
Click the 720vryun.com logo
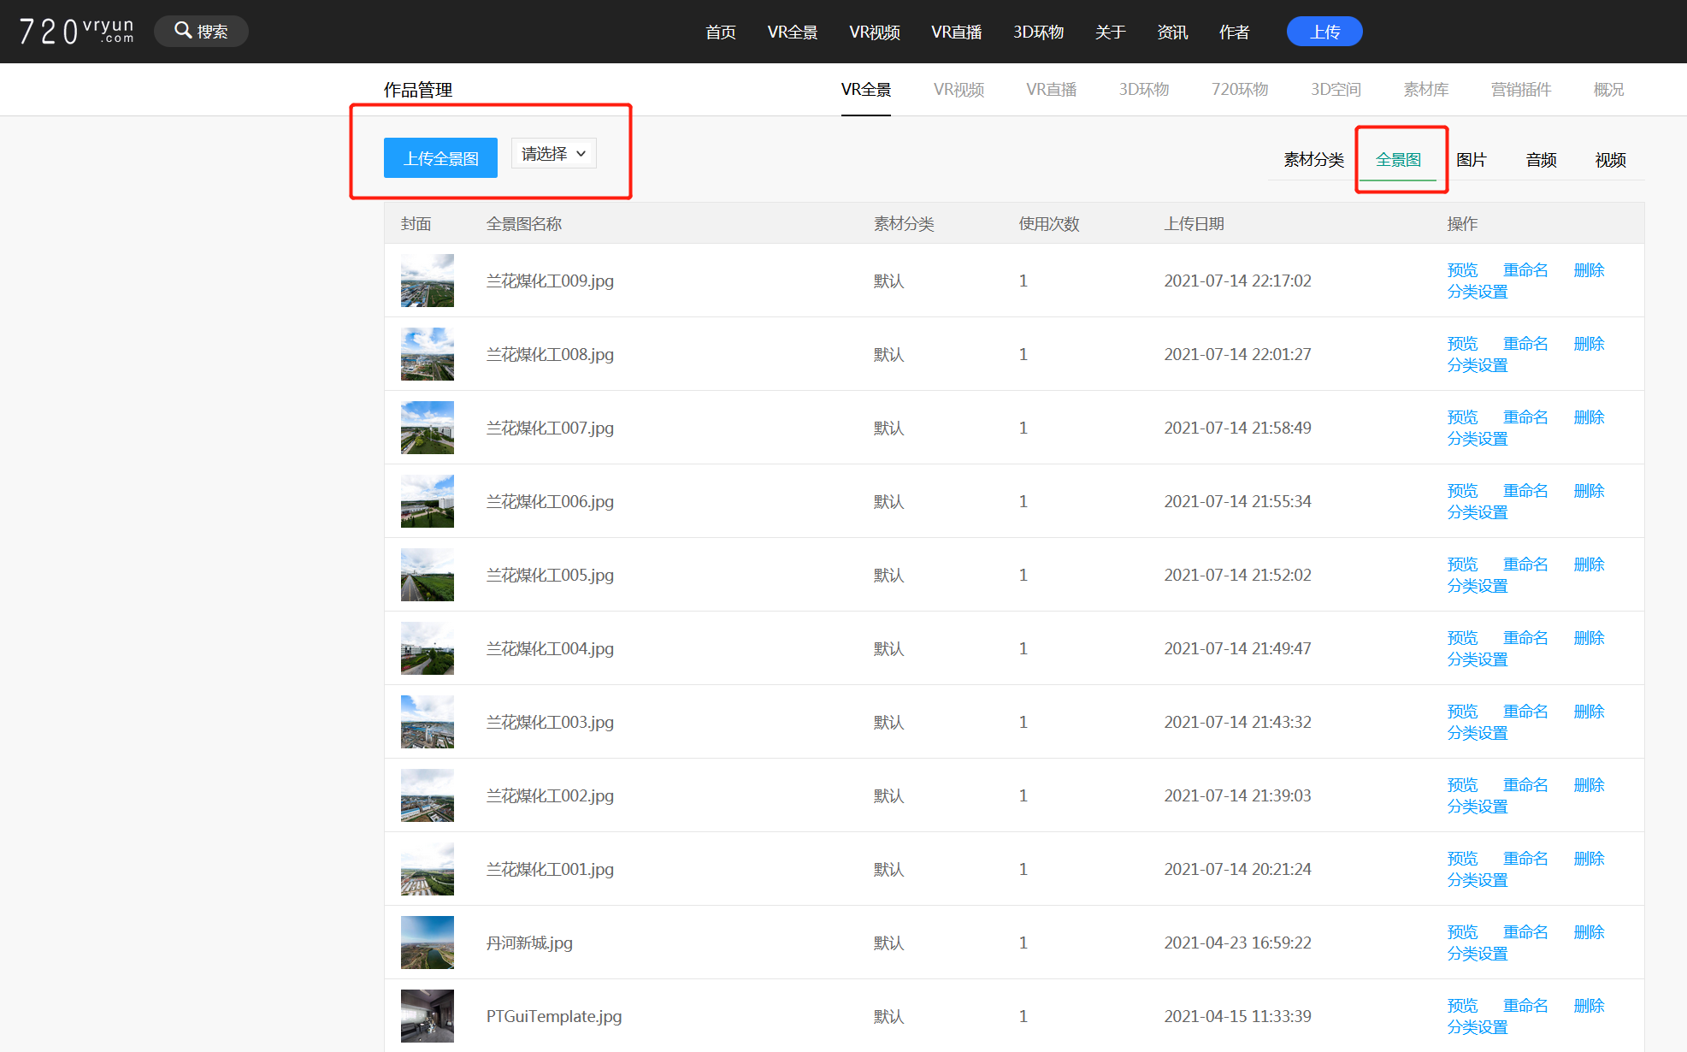(76, 32)
